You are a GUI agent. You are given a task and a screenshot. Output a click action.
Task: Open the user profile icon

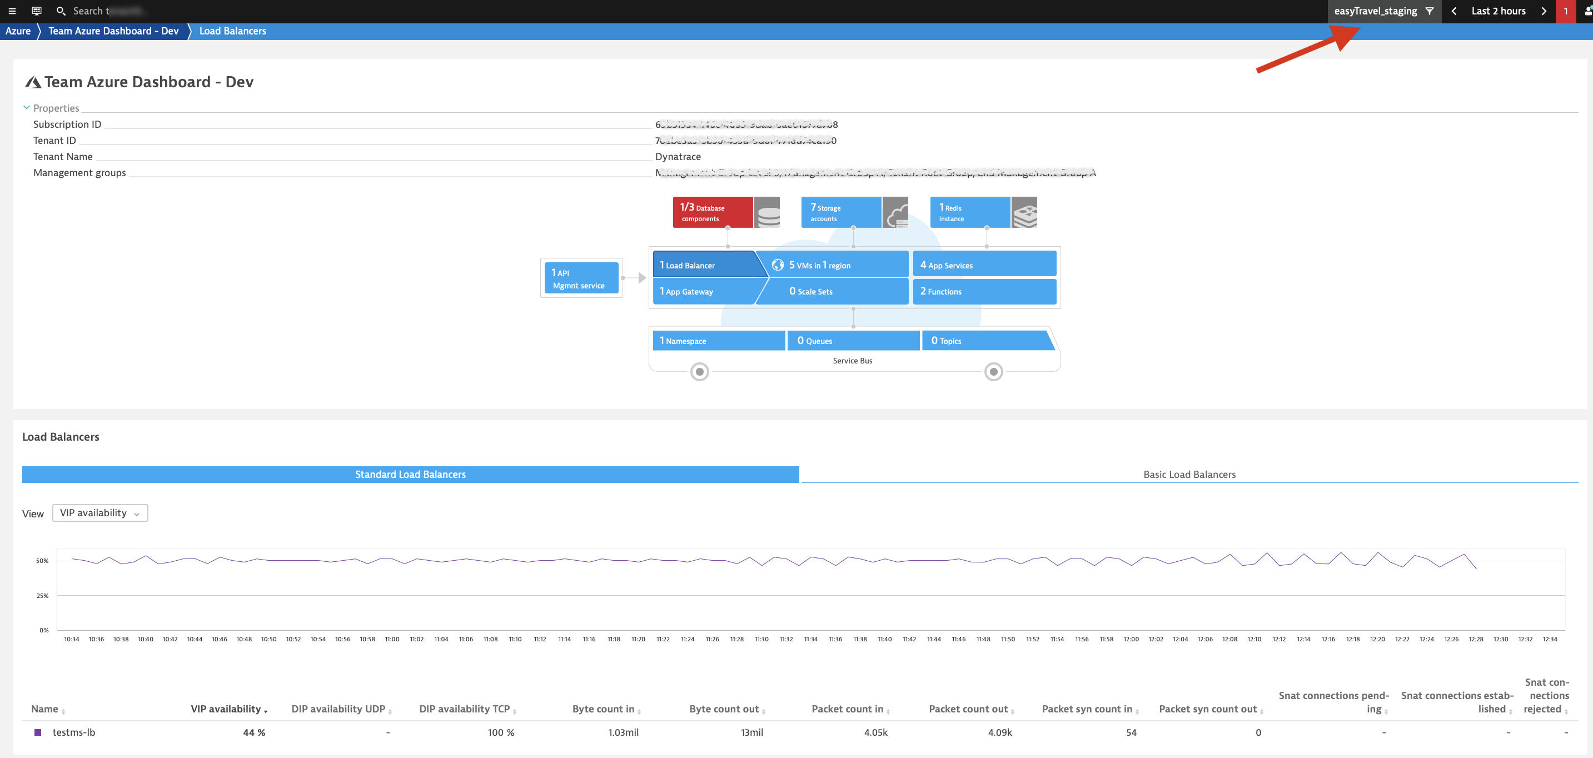(1587, 11)
